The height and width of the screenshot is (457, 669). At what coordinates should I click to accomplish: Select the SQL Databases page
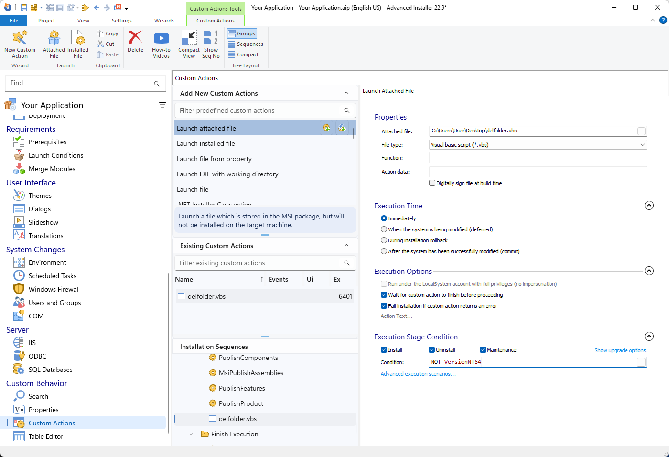point(51,369)
